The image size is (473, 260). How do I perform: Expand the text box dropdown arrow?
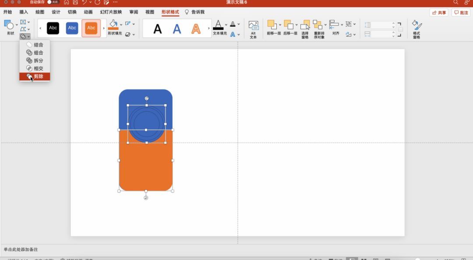click(x=28, y=22)
